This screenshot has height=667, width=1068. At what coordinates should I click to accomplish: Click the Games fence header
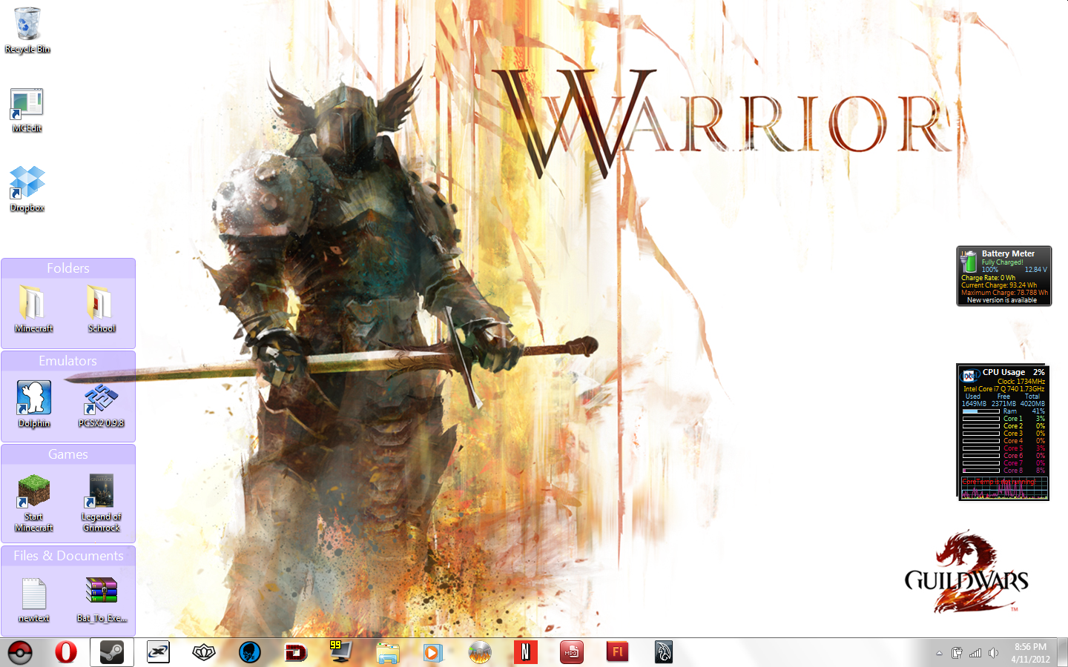tap(68, 454)
